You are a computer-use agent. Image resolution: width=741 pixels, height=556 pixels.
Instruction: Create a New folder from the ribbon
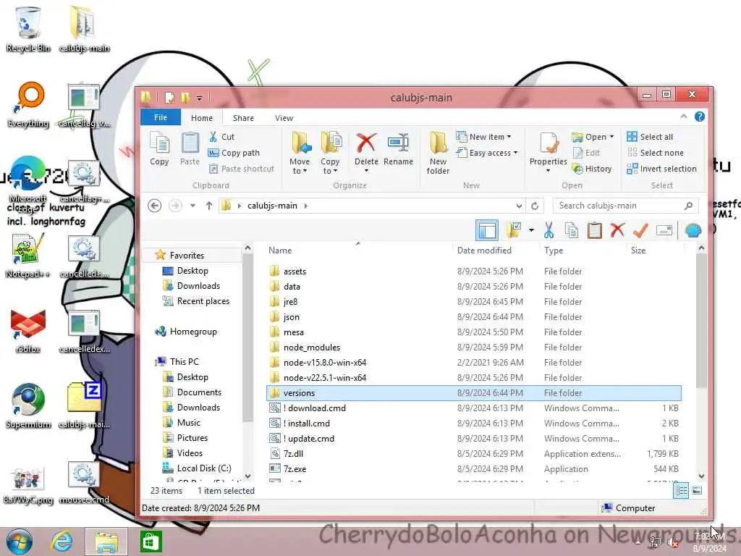[x=438, y=153]
